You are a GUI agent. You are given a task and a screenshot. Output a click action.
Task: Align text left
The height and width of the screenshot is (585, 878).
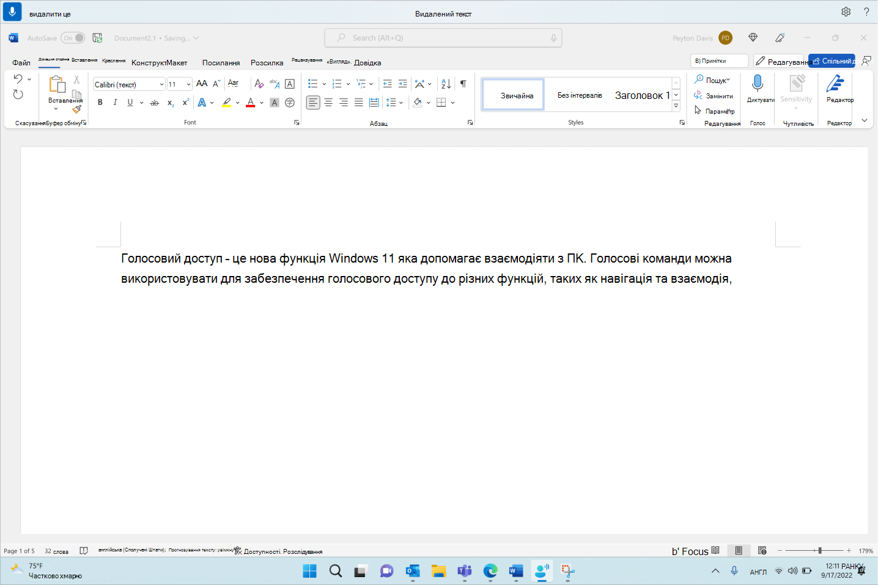pos(313,103)
